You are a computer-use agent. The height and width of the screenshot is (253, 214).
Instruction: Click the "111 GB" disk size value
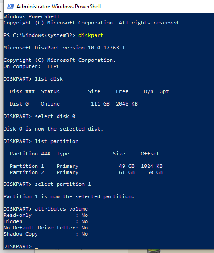tap(100, 104)
